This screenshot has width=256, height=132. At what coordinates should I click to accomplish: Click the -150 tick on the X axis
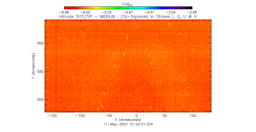click(x=53, y=116)
